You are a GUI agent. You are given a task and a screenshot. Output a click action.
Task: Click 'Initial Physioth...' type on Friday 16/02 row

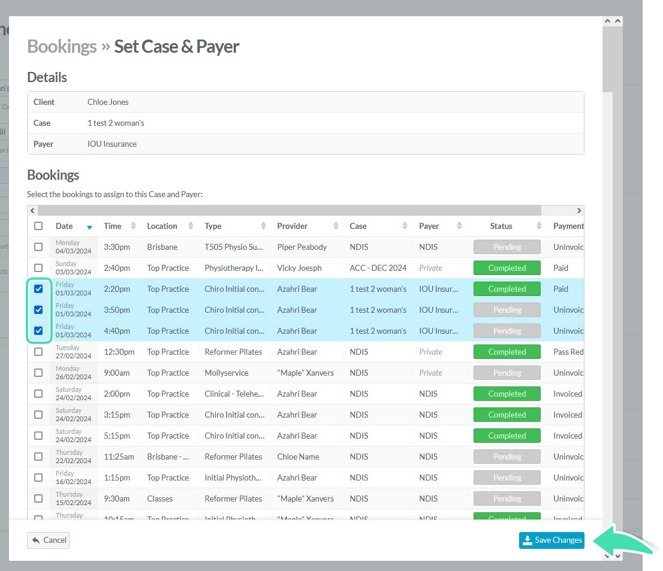pos(233,478)
